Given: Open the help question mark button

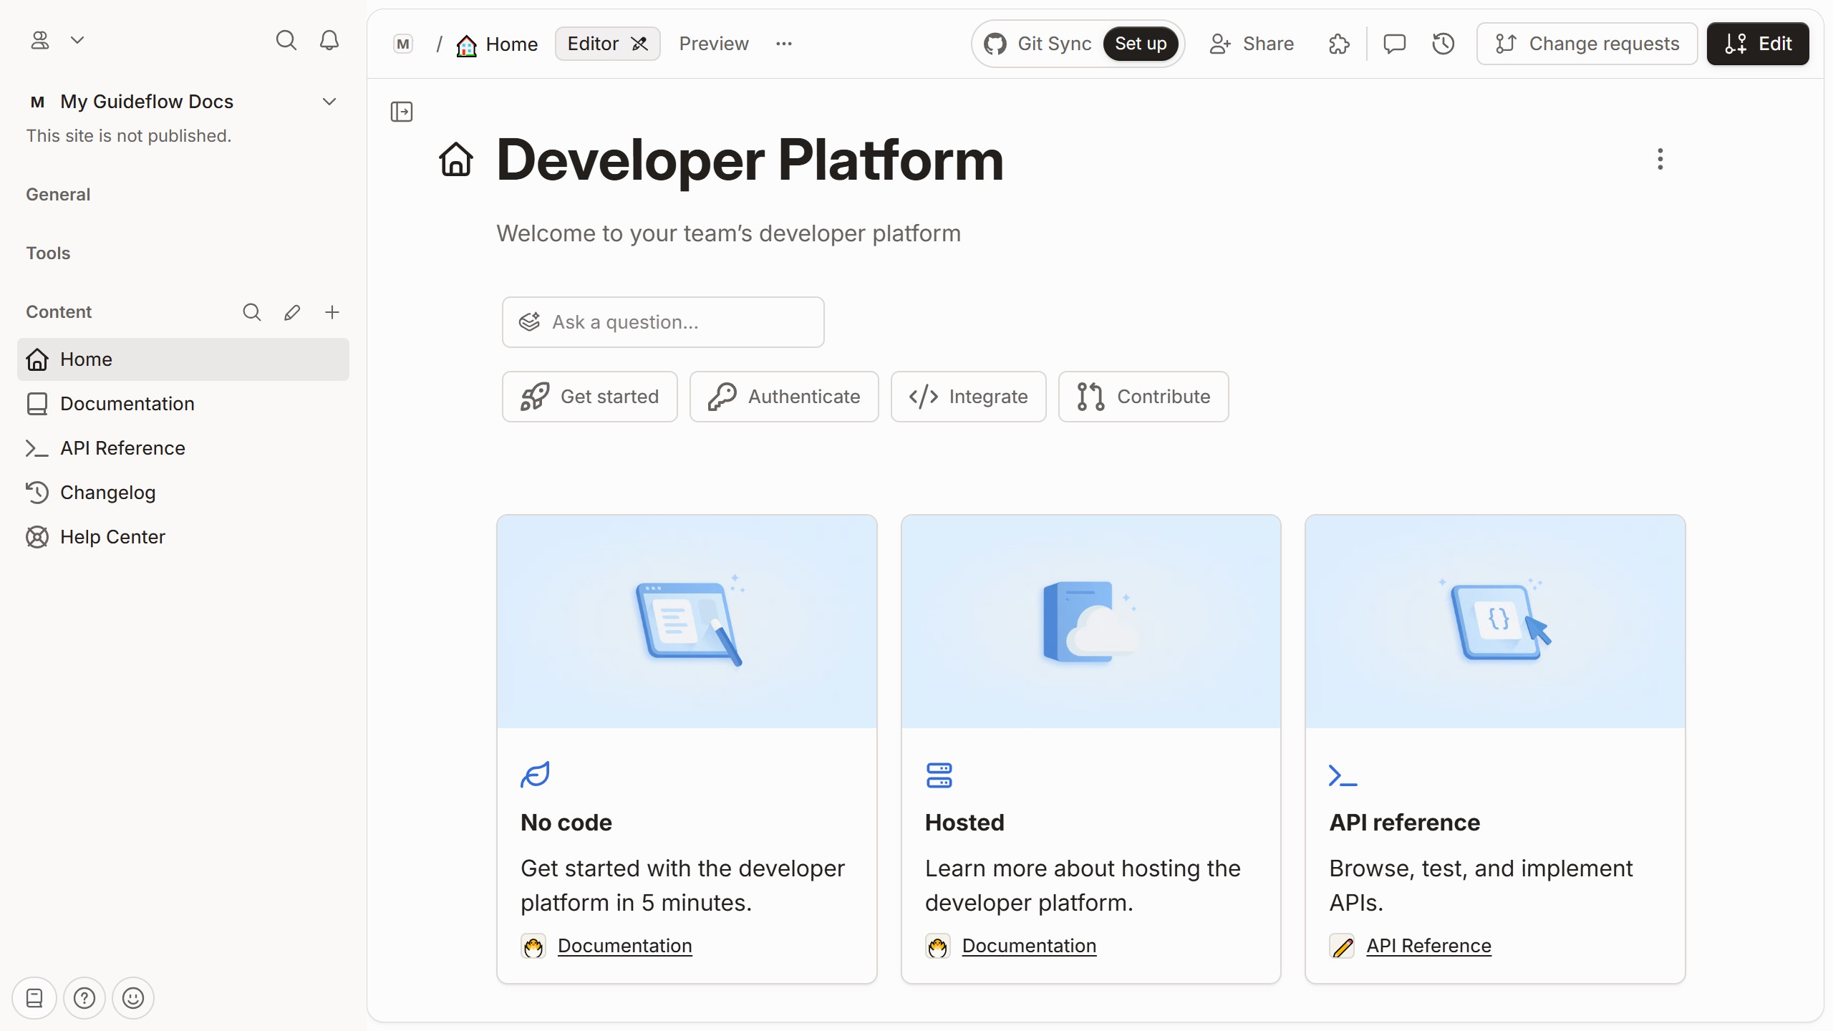Looking at the screenshot, I should coord(84,998).
